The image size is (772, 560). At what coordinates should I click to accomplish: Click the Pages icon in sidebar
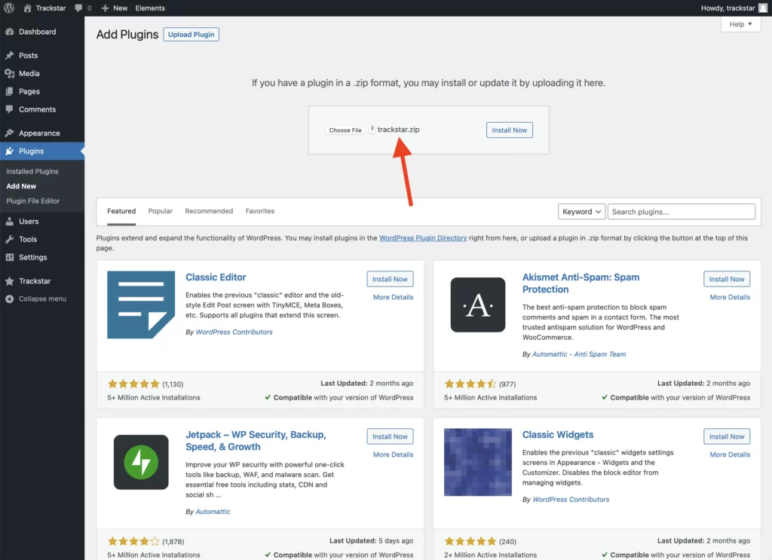coord(9,91)
